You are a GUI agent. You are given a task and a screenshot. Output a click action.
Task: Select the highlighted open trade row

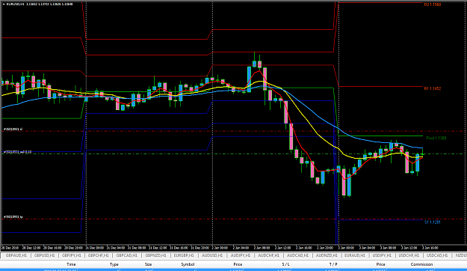point(233,270)
